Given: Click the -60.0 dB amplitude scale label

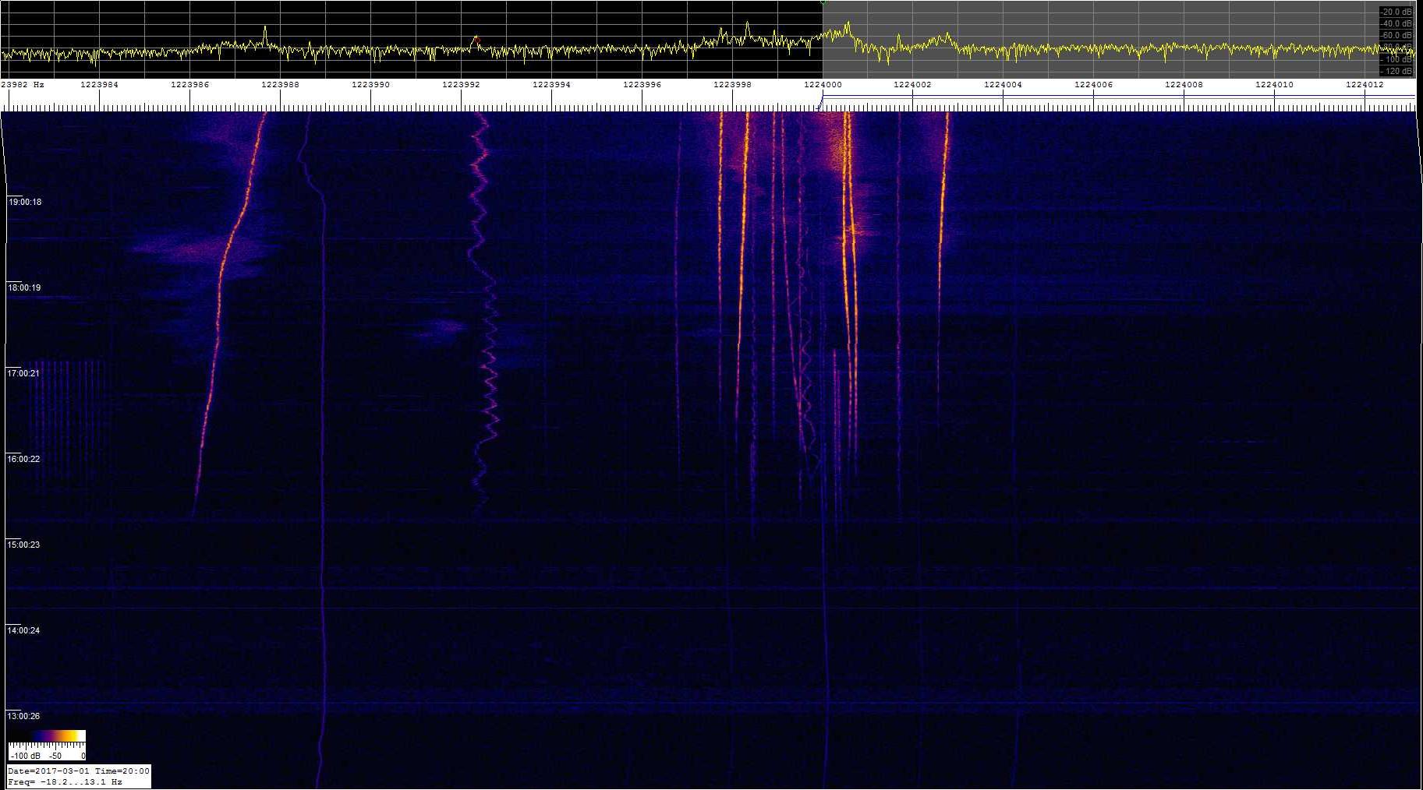Looking at the screenshot, I should 1396,36.
